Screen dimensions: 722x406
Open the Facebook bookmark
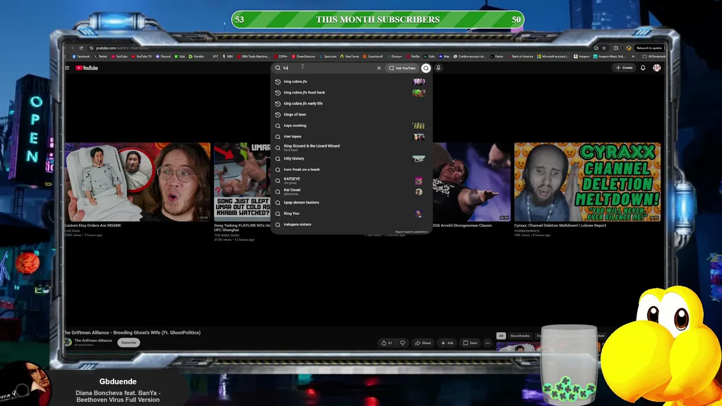coord(81,56)
